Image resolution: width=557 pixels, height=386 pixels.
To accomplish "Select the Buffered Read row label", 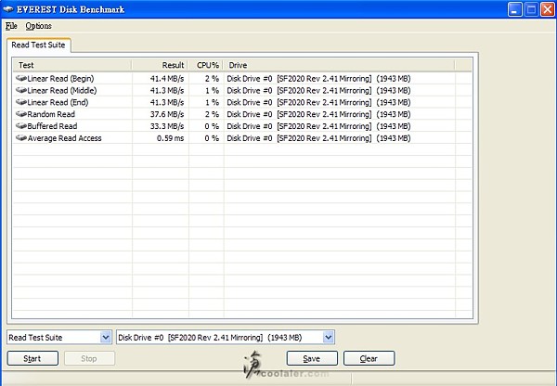I will [x=52, y=126].
